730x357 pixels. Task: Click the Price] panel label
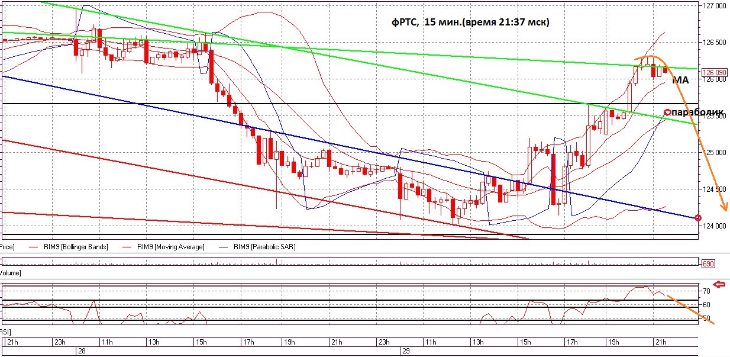pos(7,246)
